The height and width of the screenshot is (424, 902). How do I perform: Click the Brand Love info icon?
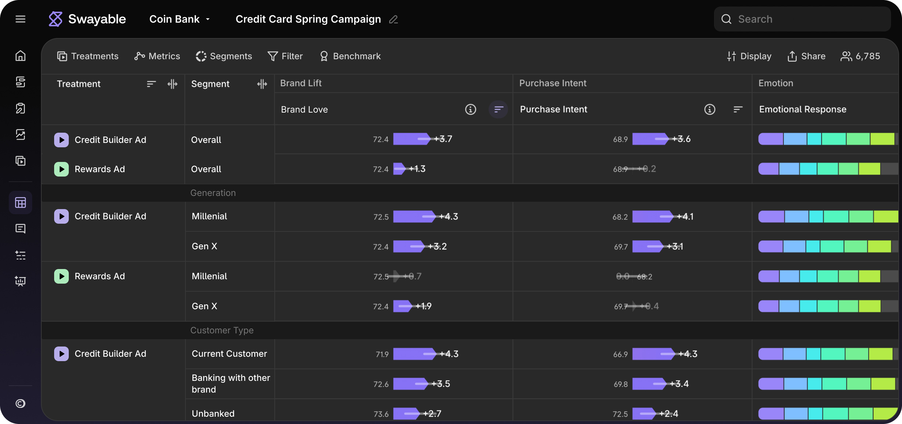(470, 109)
